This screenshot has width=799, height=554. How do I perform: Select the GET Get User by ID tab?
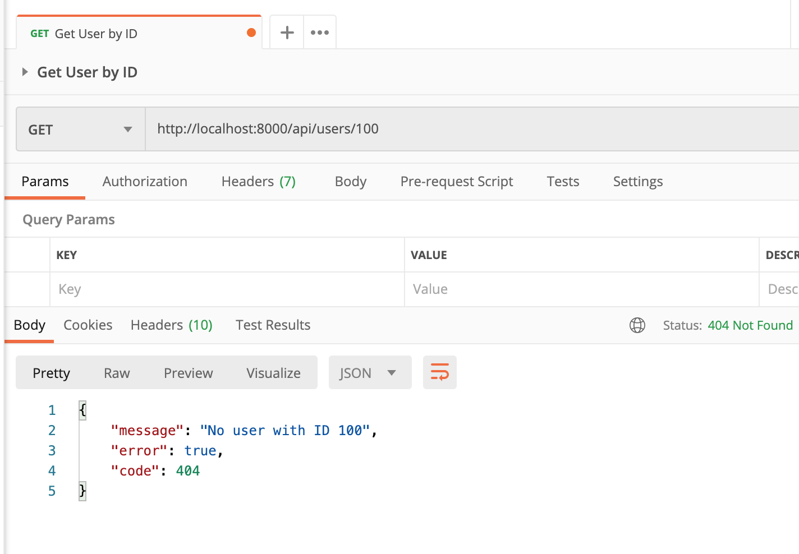point(139,33)
